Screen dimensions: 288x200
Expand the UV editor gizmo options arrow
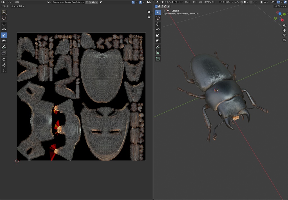[136, 2]
